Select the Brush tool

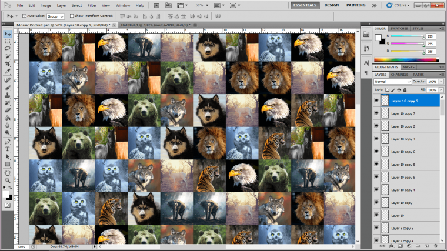(8, 88)
